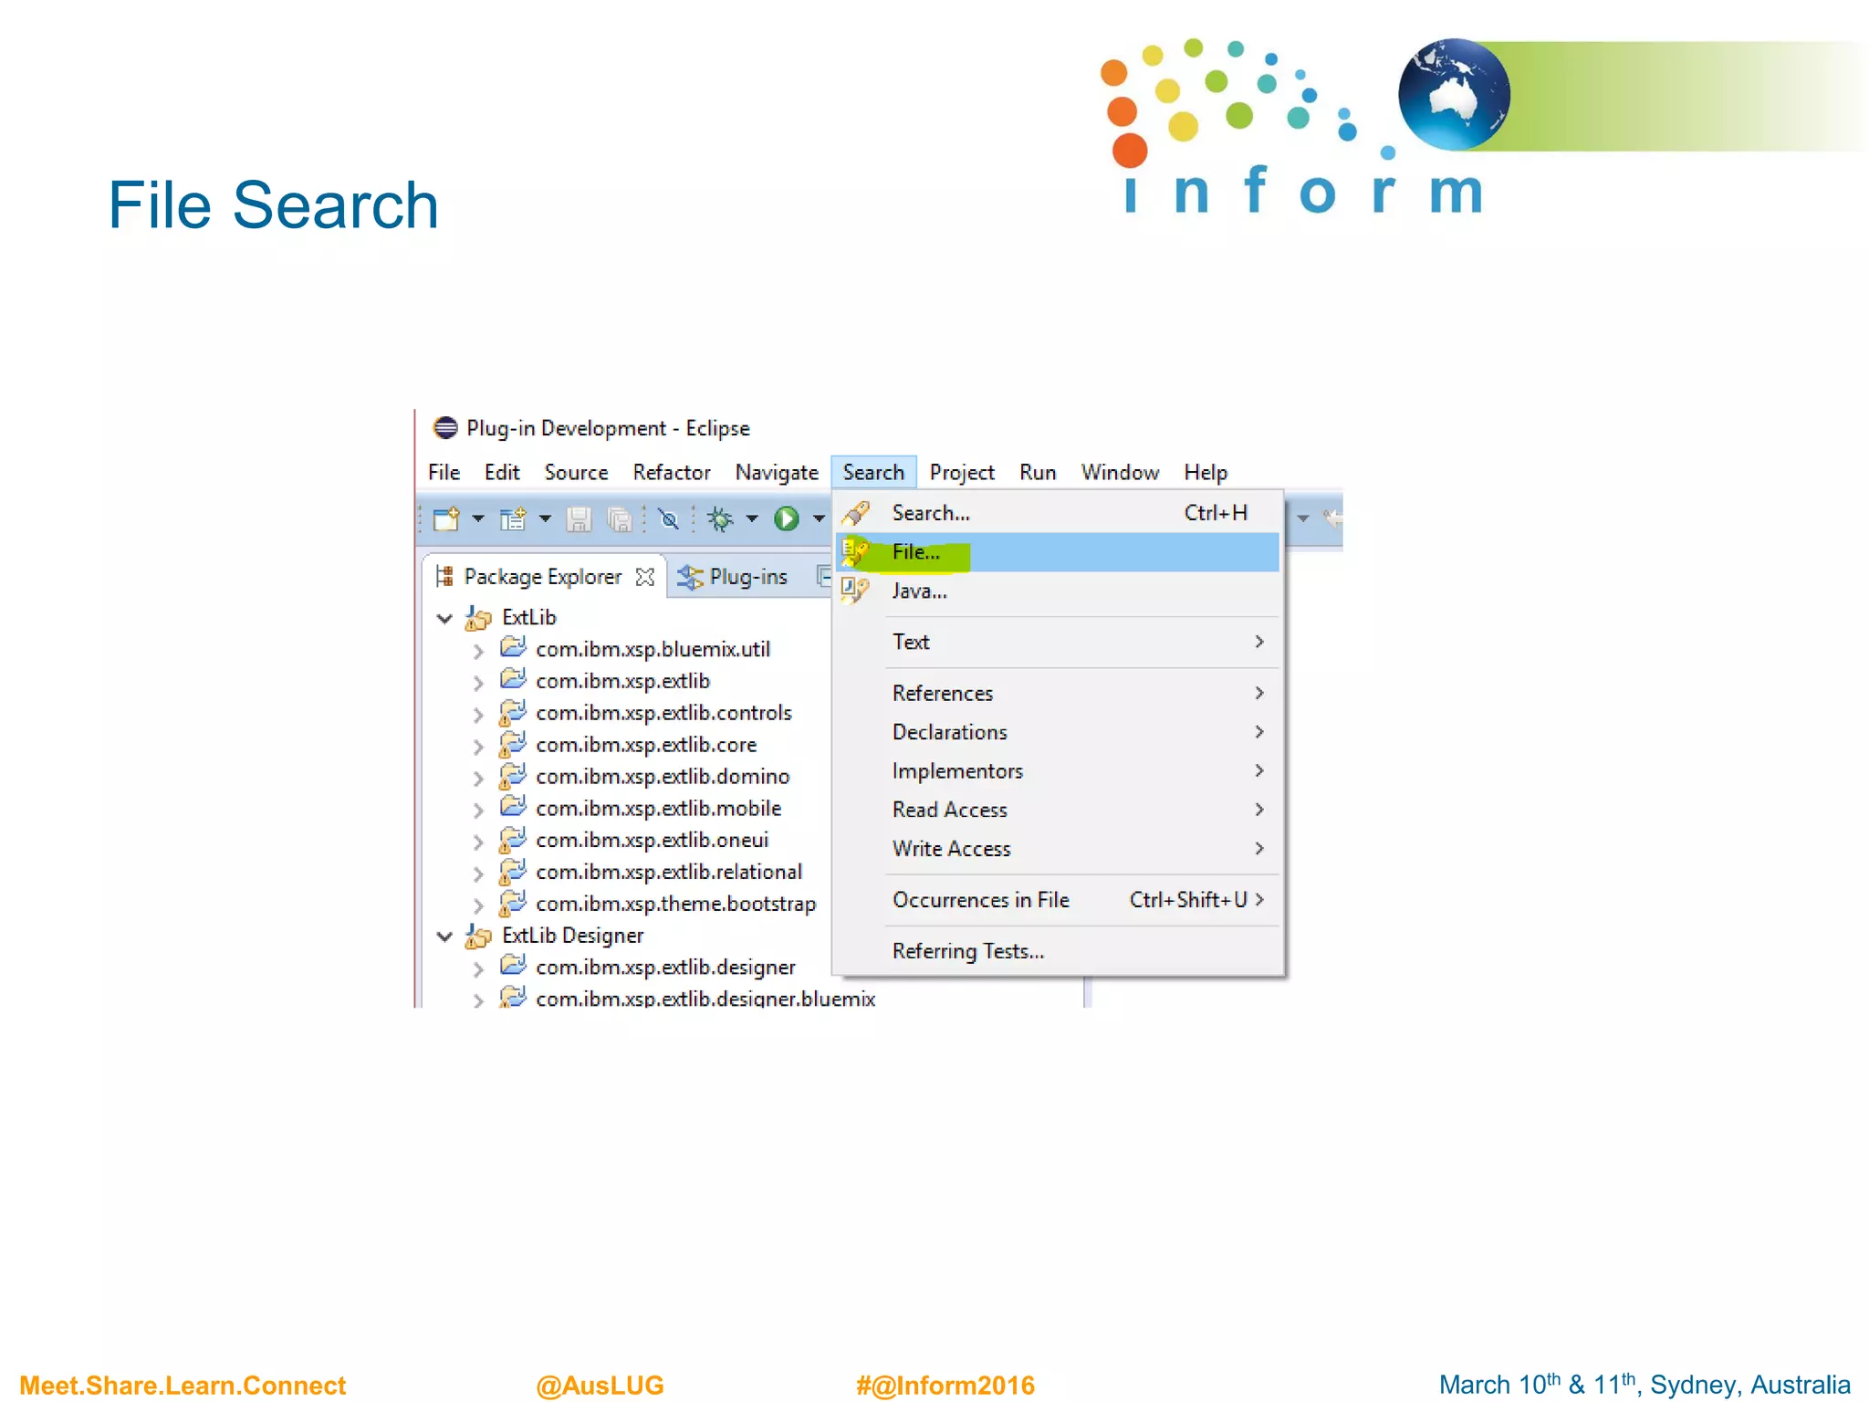The image size is (1869, 1402).
Task: Expand com.ibm.xsp.extlib.core project
Action: click(x=477, y=747)
